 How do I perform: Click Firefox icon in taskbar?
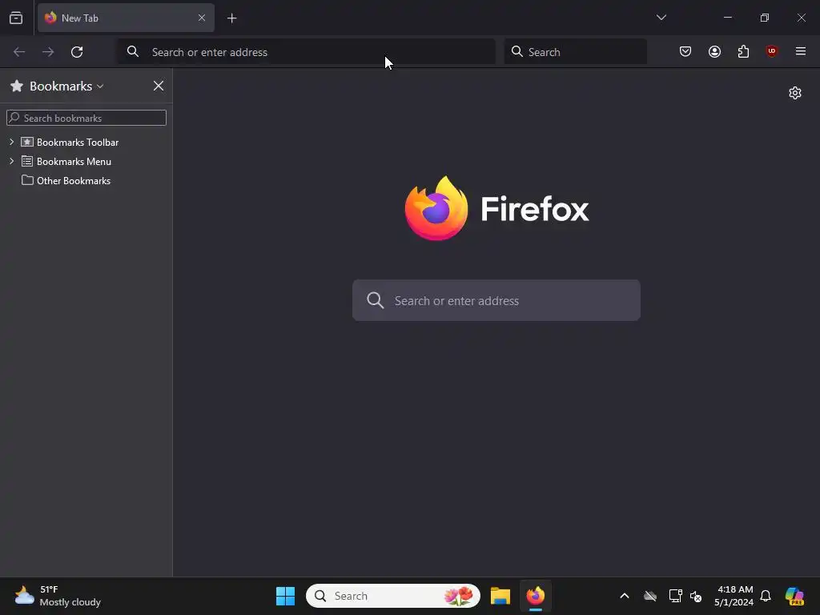(x=536, y=596)
